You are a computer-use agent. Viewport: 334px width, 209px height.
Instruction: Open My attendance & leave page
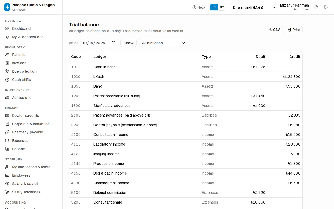31,167
